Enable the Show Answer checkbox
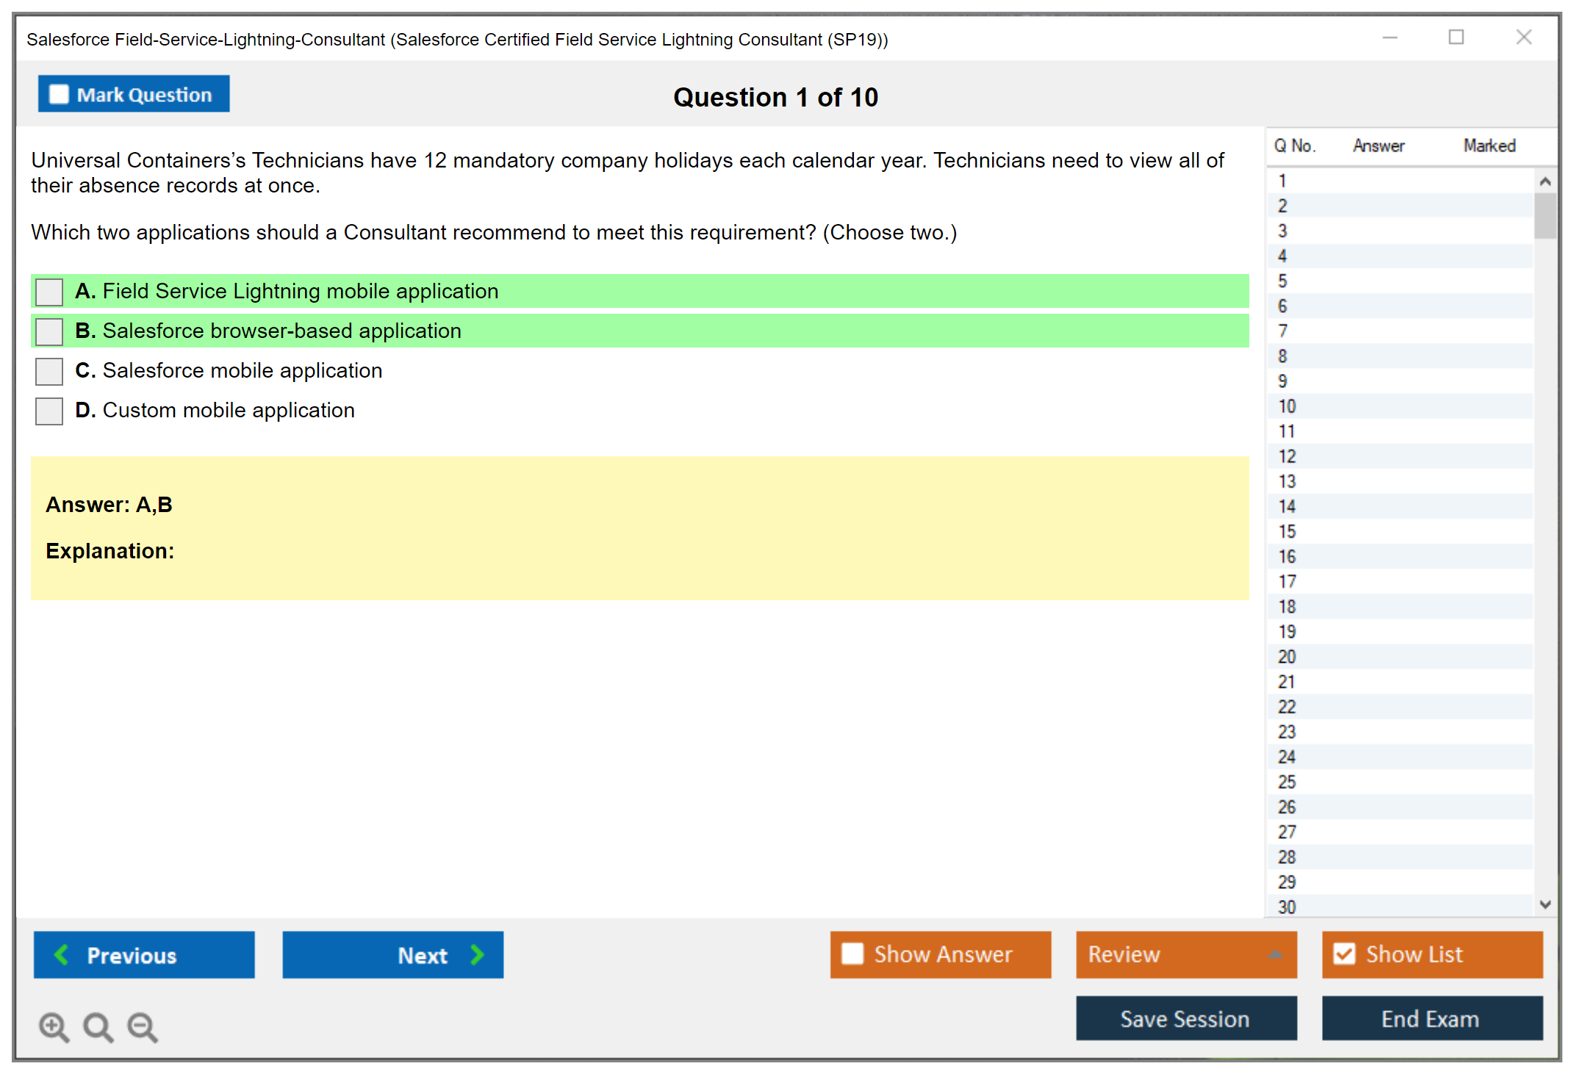Screen dimensions: 1580x1080 (852, 954)
